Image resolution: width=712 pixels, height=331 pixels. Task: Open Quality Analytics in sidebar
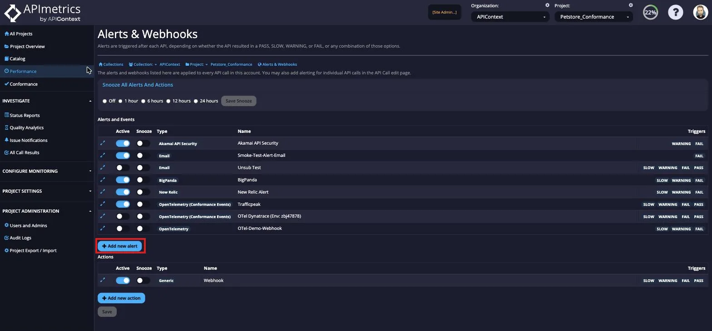pyautogui.click(x=24, y=127)
